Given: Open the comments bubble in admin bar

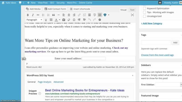Looking at the screenshot, I should pos(22,3).
